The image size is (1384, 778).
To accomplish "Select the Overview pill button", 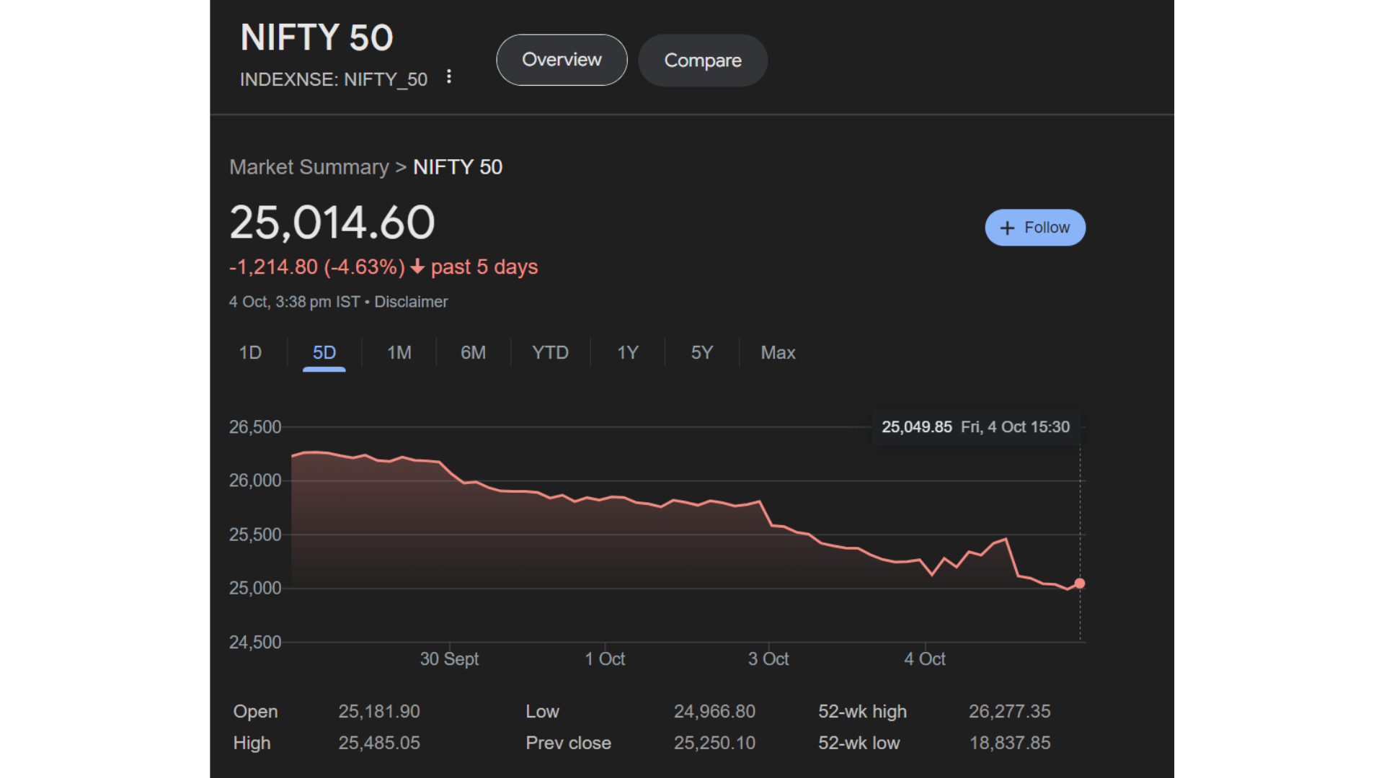I will point(562,60).
